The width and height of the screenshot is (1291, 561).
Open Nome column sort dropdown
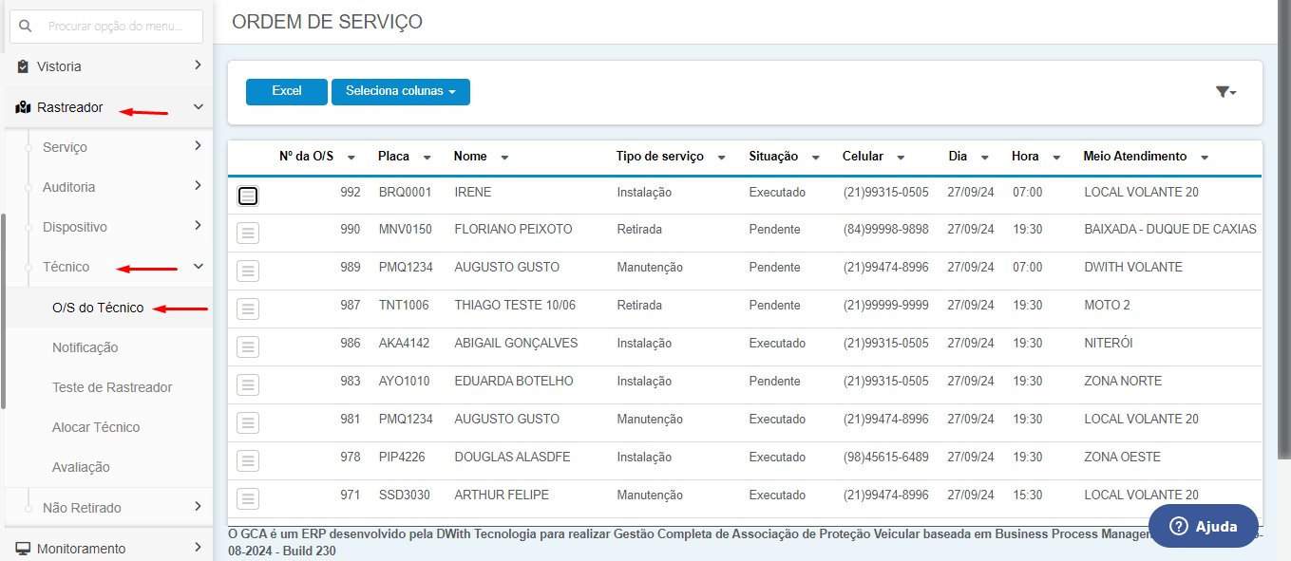(504, 158)
